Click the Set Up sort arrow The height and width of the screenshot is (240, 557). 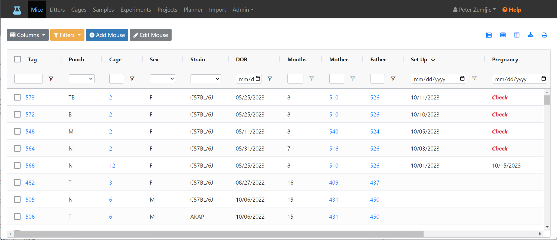pos(433,59)
